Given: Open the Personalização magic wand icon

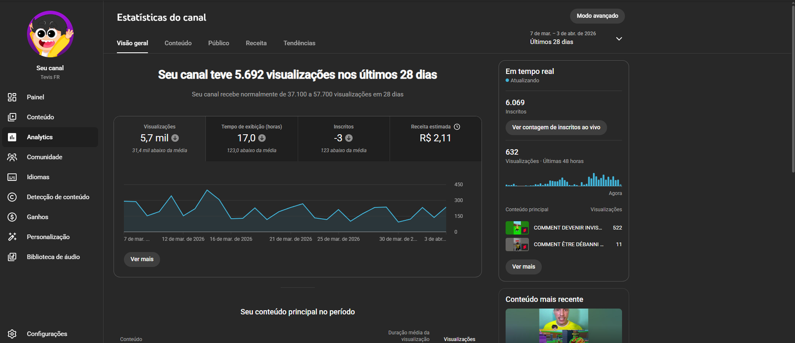Looking at the screenshot, I should point(12,237).
